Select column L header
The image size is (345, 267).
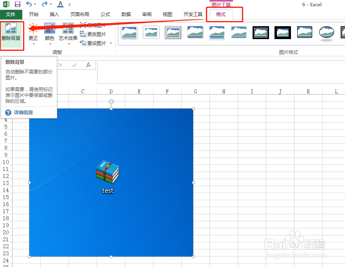[x=336, y=91]
